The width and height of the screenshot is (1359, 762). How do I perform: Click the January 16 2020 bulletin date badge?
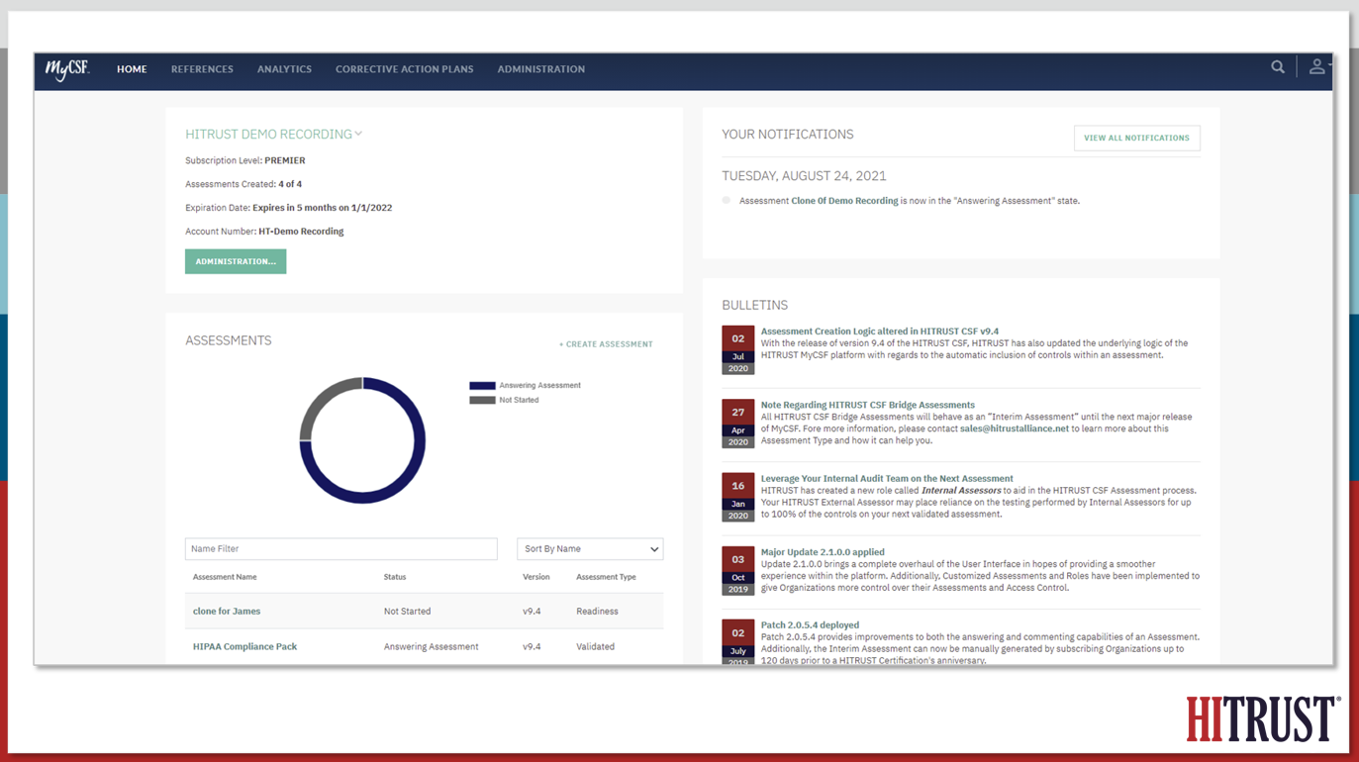click(x=738, y=497)
